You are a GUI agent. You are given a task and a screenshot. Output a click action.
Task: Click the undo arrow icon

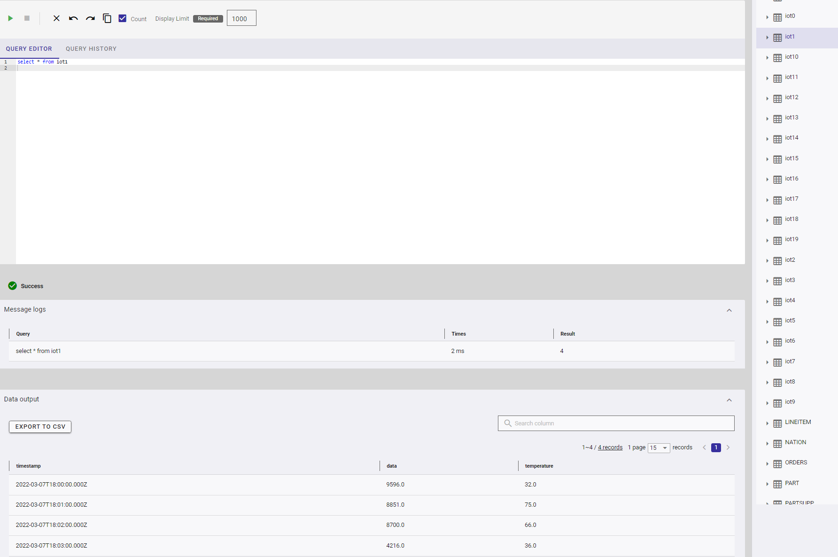pyautogui.click(x=73, y=18)
